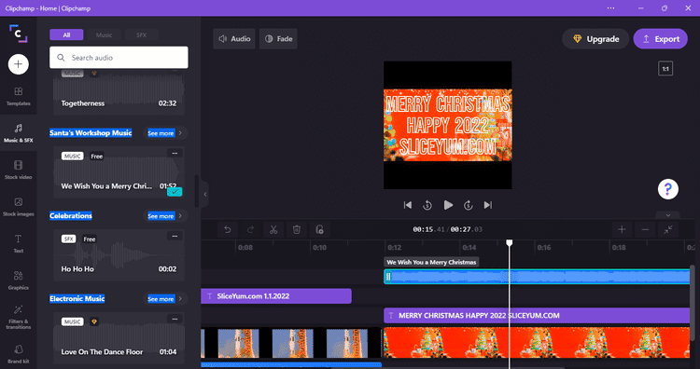Select MERRY CHRISTMAS HAPPY 2022 text clip
Image resolution: width=700 pixels, height=369 pixels.
pos(537,316)
